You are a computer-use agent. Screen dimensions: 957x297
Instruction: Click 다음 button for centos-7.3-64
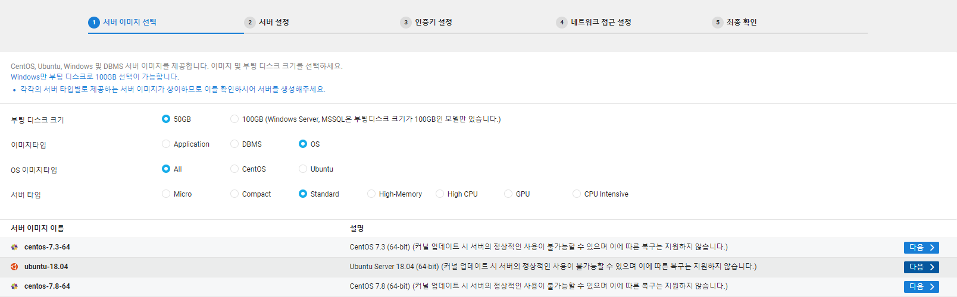pyautogui.click(x=921, y=248)
